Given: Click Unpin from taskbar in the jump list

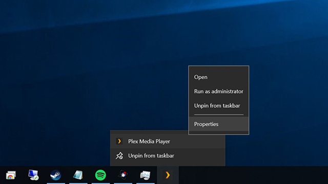Looking at the screenshot, I should (168, 155).
